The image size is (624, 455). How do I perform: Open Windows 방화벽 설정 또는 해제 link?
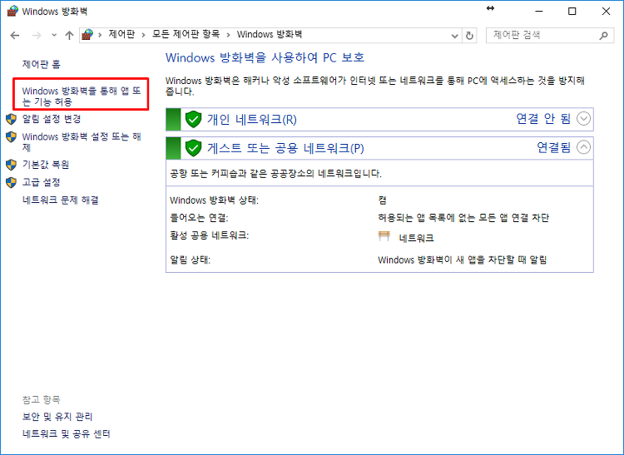click(x=82, y=141)
